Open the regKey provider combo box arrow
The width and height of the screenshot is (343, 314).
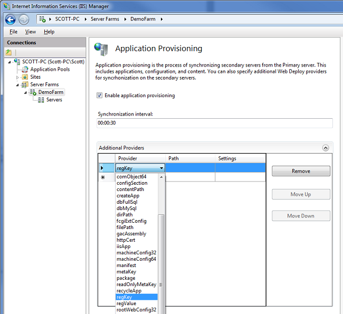coord(161,168)
